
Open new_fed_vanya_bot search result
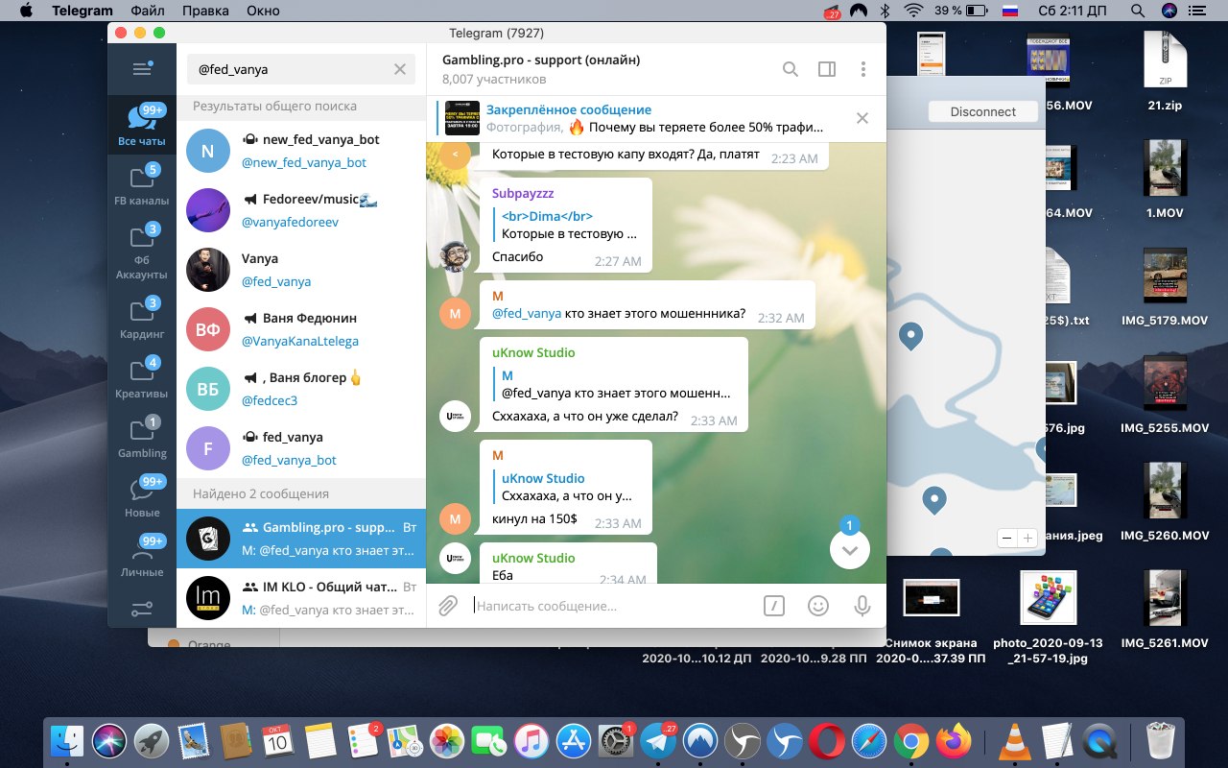(301, 151)
